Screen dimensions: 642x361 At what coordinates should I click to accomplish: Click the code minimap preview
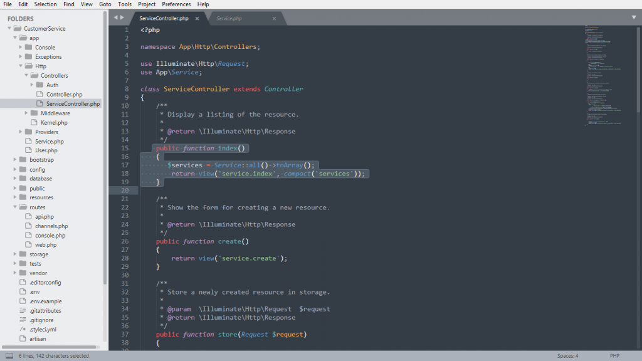pos(604,75)
